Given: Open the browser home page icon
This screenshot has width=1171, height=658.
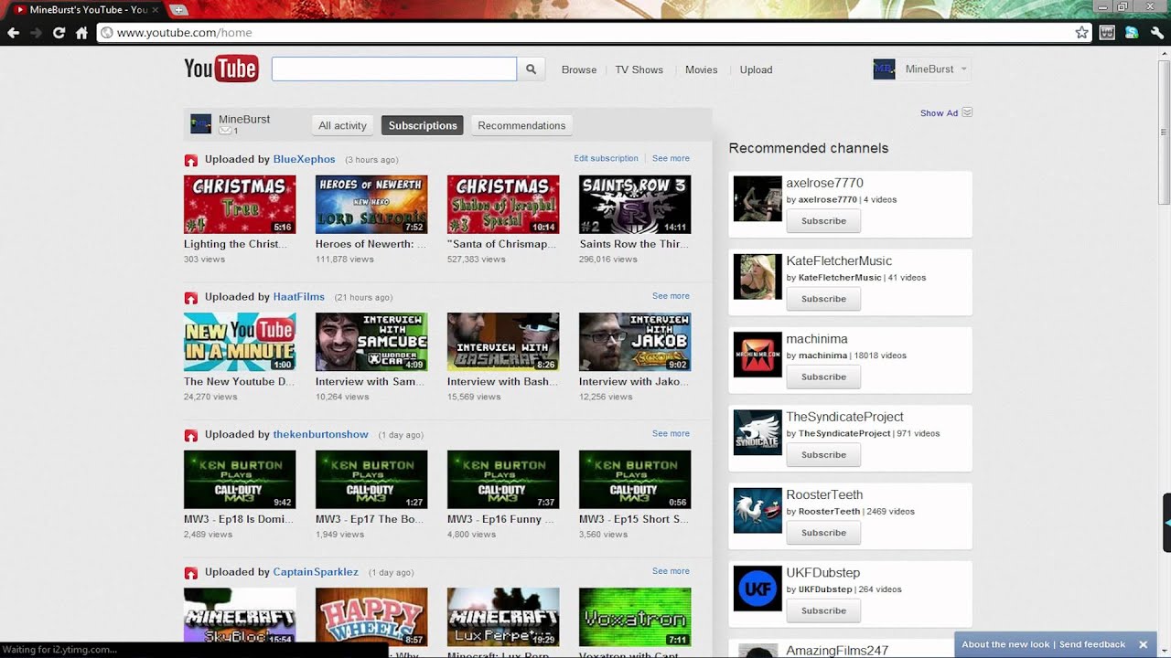Looking at the screenshot, I should (x=81, y=33).
